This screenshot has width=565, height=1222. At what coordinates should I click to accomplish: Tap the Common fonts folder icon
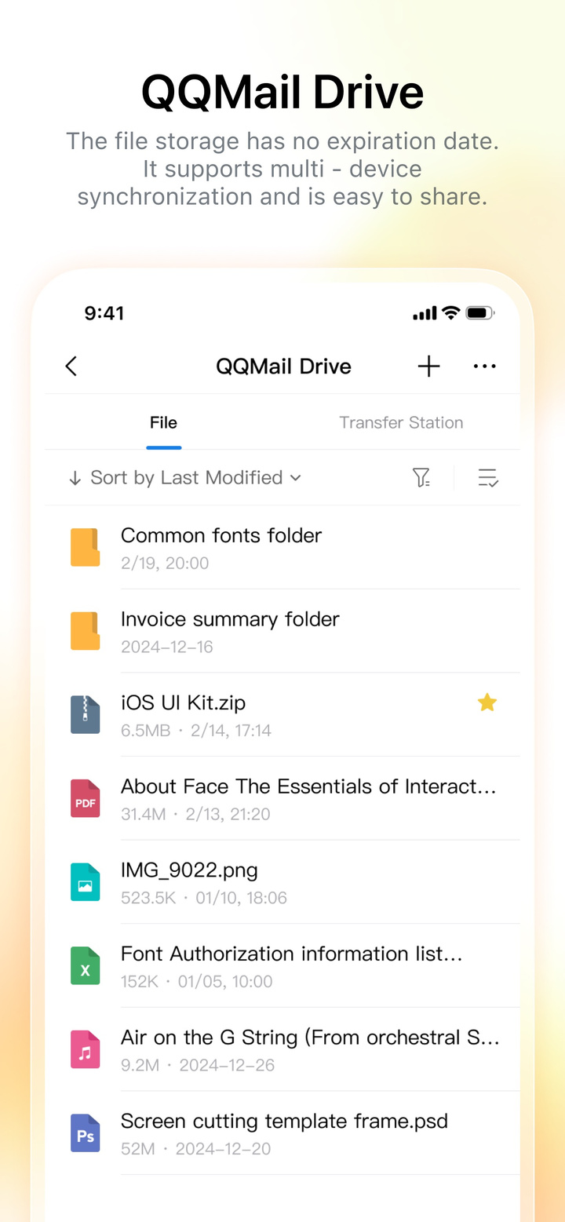click(86, 548)
